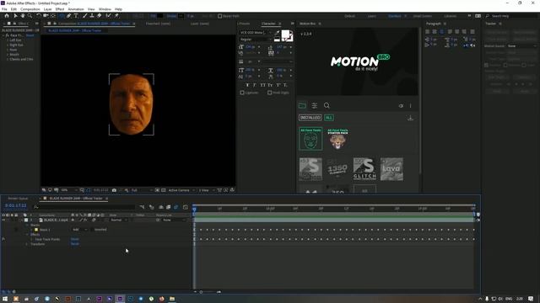
Task: Open the File menu
Action: tap(4, 9)
